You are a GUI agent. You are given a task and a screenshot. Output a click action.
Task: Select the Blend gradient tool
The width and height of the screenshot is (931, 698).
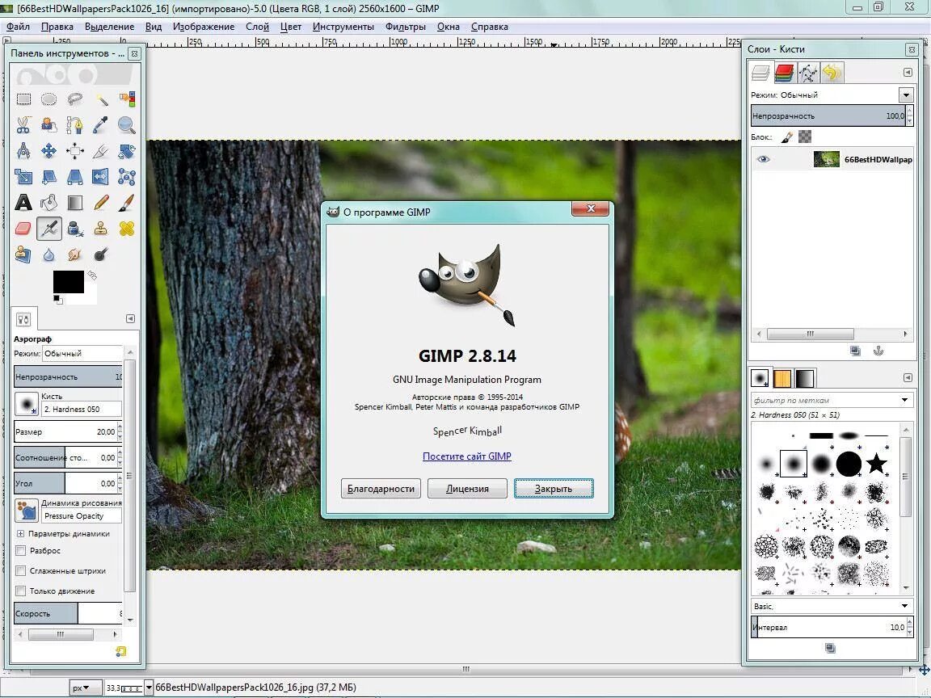coord(75,203)
